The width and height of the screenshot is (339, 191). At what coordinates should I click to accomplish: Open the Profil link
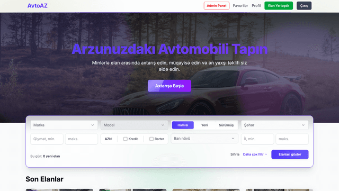click(x=256, y=6)
